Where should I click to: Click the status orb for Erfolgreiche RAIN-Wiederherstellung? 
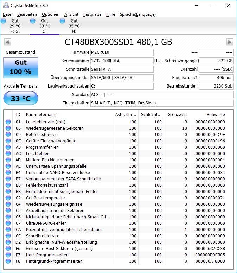8,242
